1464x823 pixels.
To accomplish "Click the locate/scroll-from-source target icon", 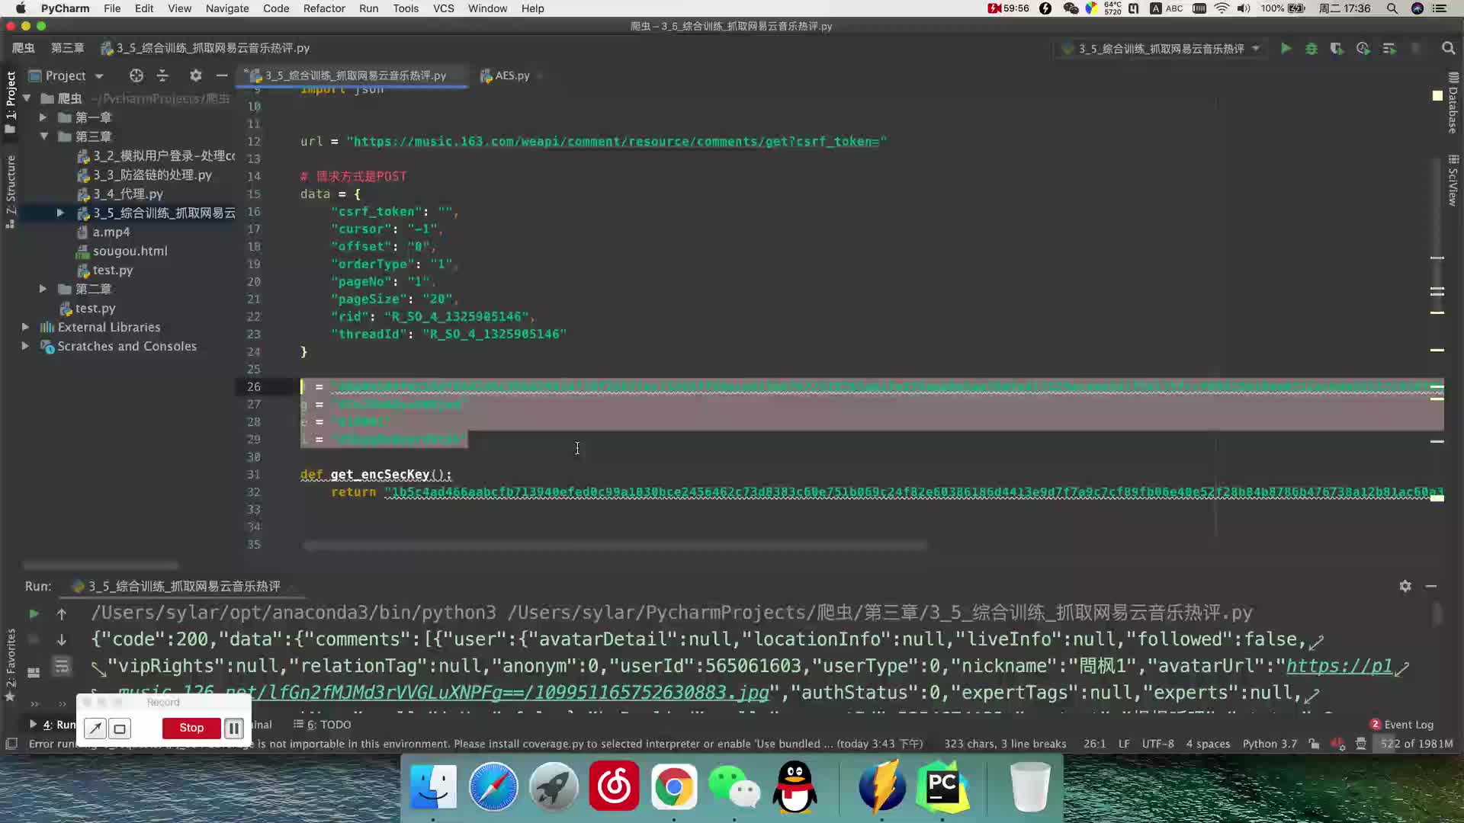I will [x=136, y=75].
